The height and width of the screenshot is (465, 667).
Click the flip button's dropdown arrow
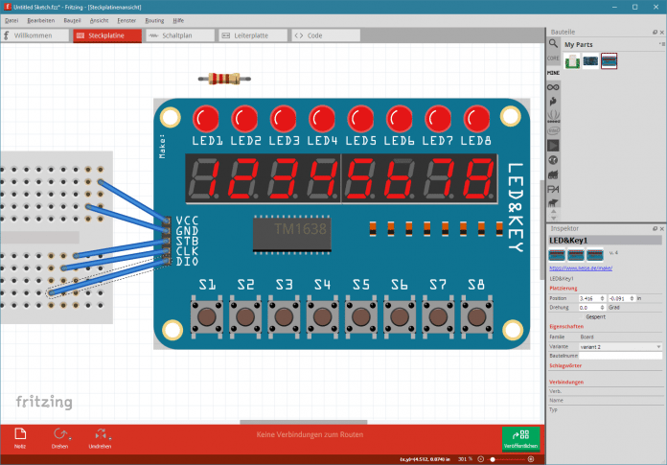110,438
